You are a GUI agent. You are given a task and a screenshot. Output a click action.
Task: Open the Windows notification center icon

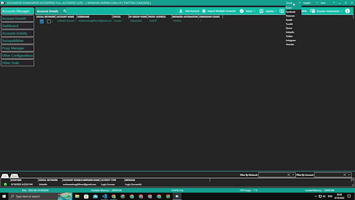click(x=349, y=196)
